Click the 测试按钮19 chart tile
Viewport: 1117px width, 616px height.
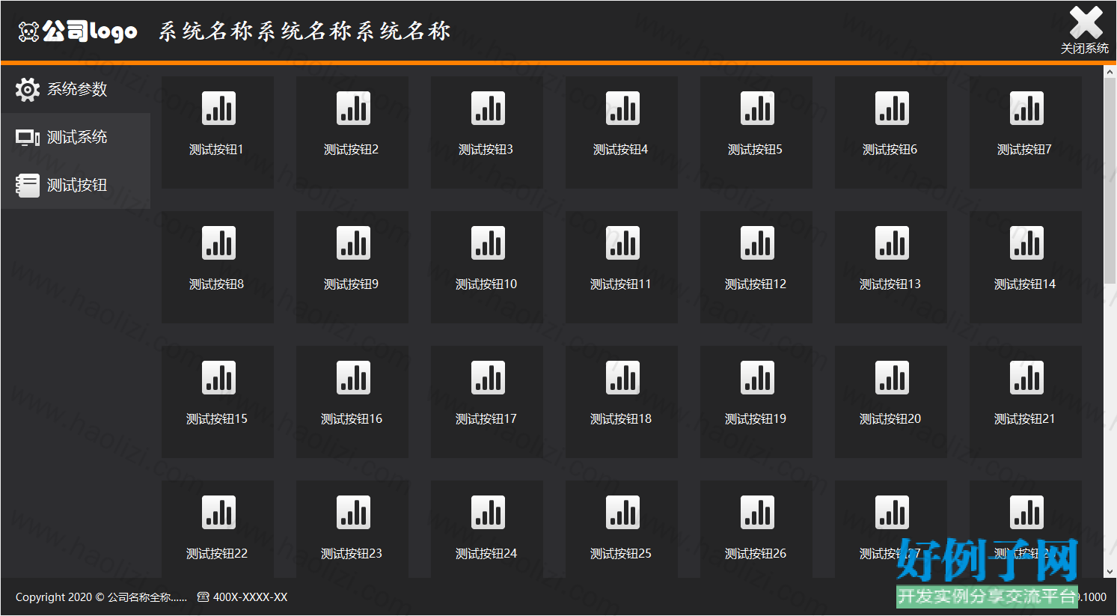pyautogui.click(x=756, y=401)
